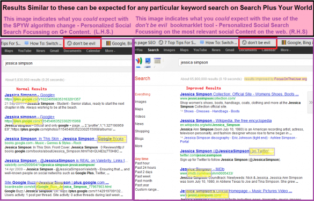314x201 pixels.
Task: Open 'Jessica Simpson - Wikipedia' result
Action: [x=226, y=120]
